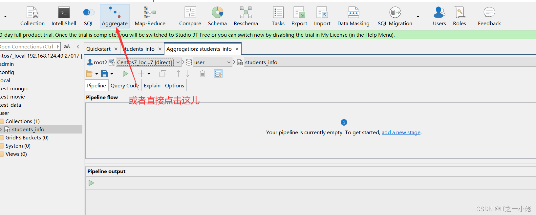The height and width of the screenshot is (215, 536).
Task: Select the Views (0) folder
Action: pyautogui.click(x=16, y=154)
